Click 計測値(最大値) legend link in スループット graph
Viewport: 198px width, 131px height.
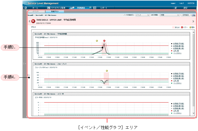(x=179, y=76)
